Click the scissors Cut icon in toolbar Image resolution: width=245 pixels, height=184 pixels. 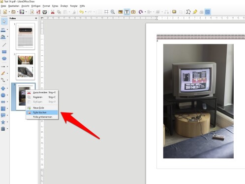[53, 12]
